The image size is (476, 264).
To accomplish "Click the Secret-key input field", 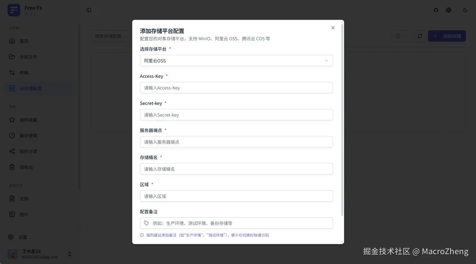I will click(236, 115).
